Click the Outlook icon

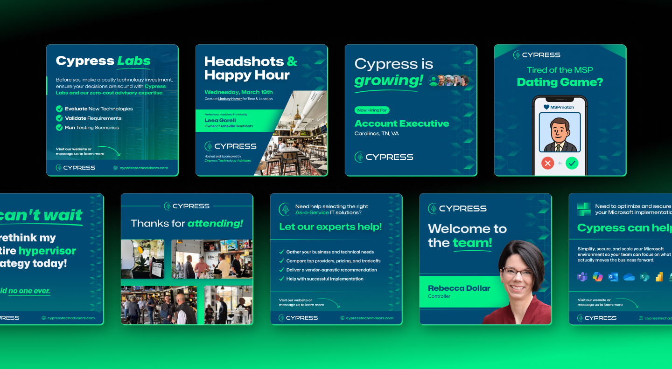(x=613, y=277)
